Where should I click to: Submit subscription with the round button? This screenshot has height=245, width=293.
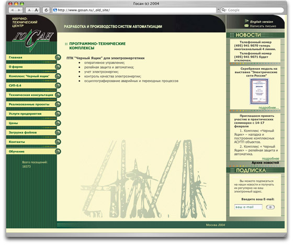(x=270, y=207)
